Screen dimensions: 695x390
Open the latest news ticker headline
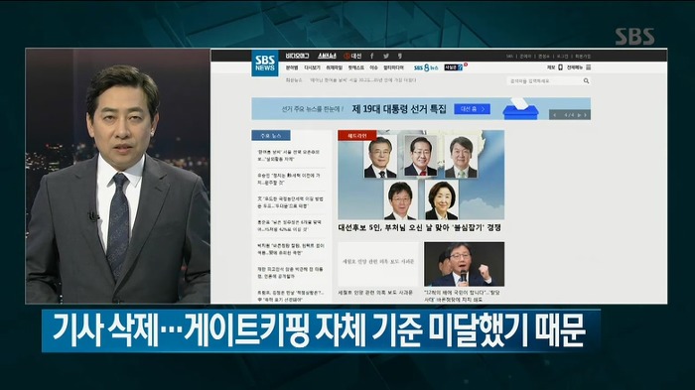pos(363,80)
